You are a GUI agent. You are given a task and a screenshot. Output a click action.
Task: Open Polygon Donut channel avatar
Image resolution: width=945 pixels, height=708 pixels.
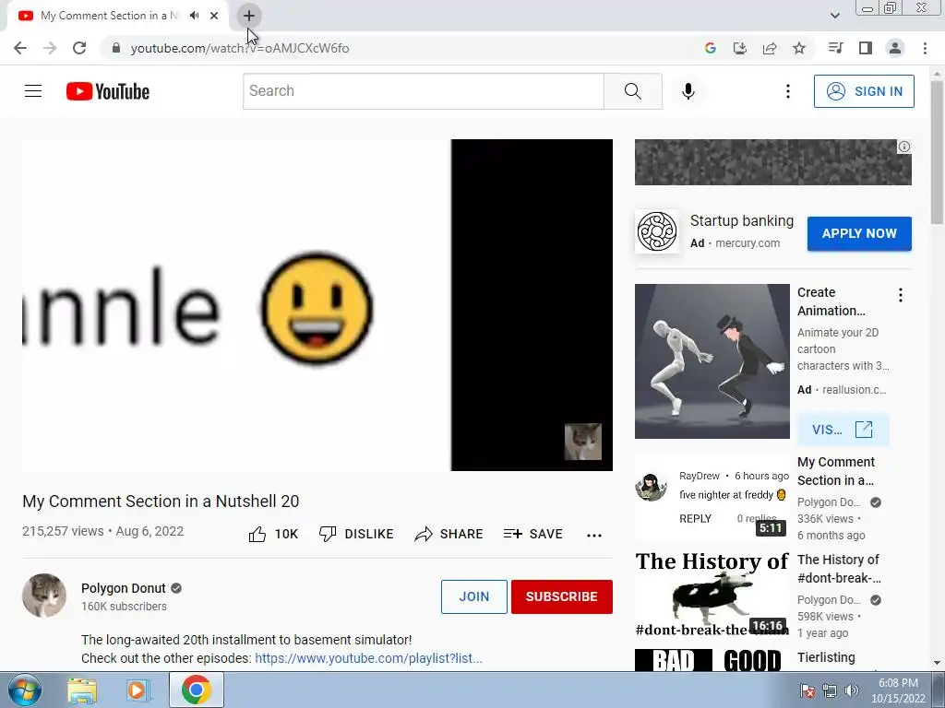click(x=44, y=596)
